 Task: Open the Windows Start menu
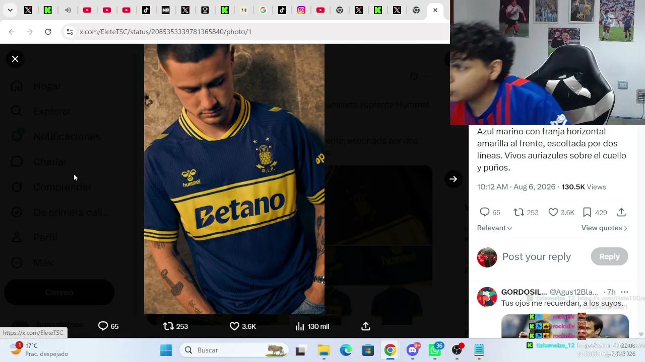point(166,350)
